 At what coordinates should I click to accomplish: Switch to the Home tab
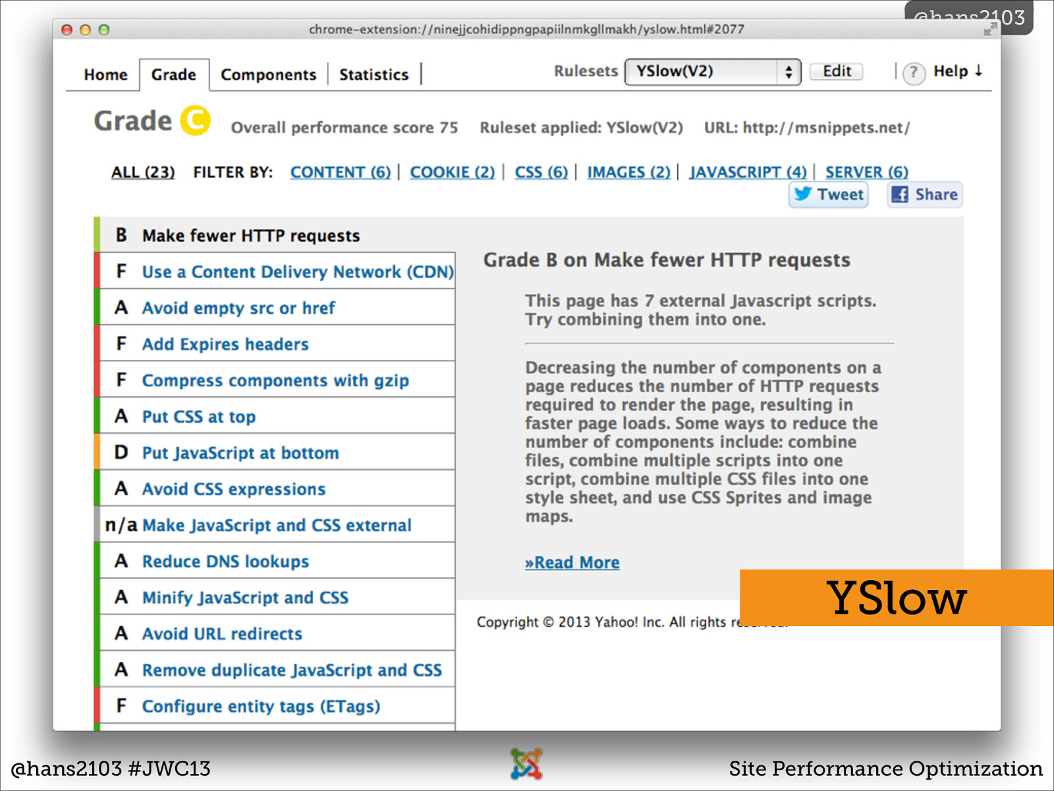tap(105, 74)
